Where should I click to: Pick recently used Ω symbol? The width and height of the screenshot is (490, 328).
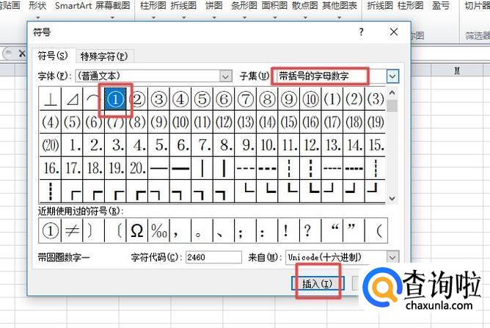[x=137, y=230]
